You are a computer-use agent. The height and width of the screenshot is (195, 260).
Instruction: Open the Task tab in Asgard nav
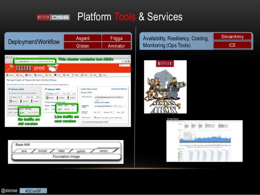pyautogui.click(x=102, y=75)
